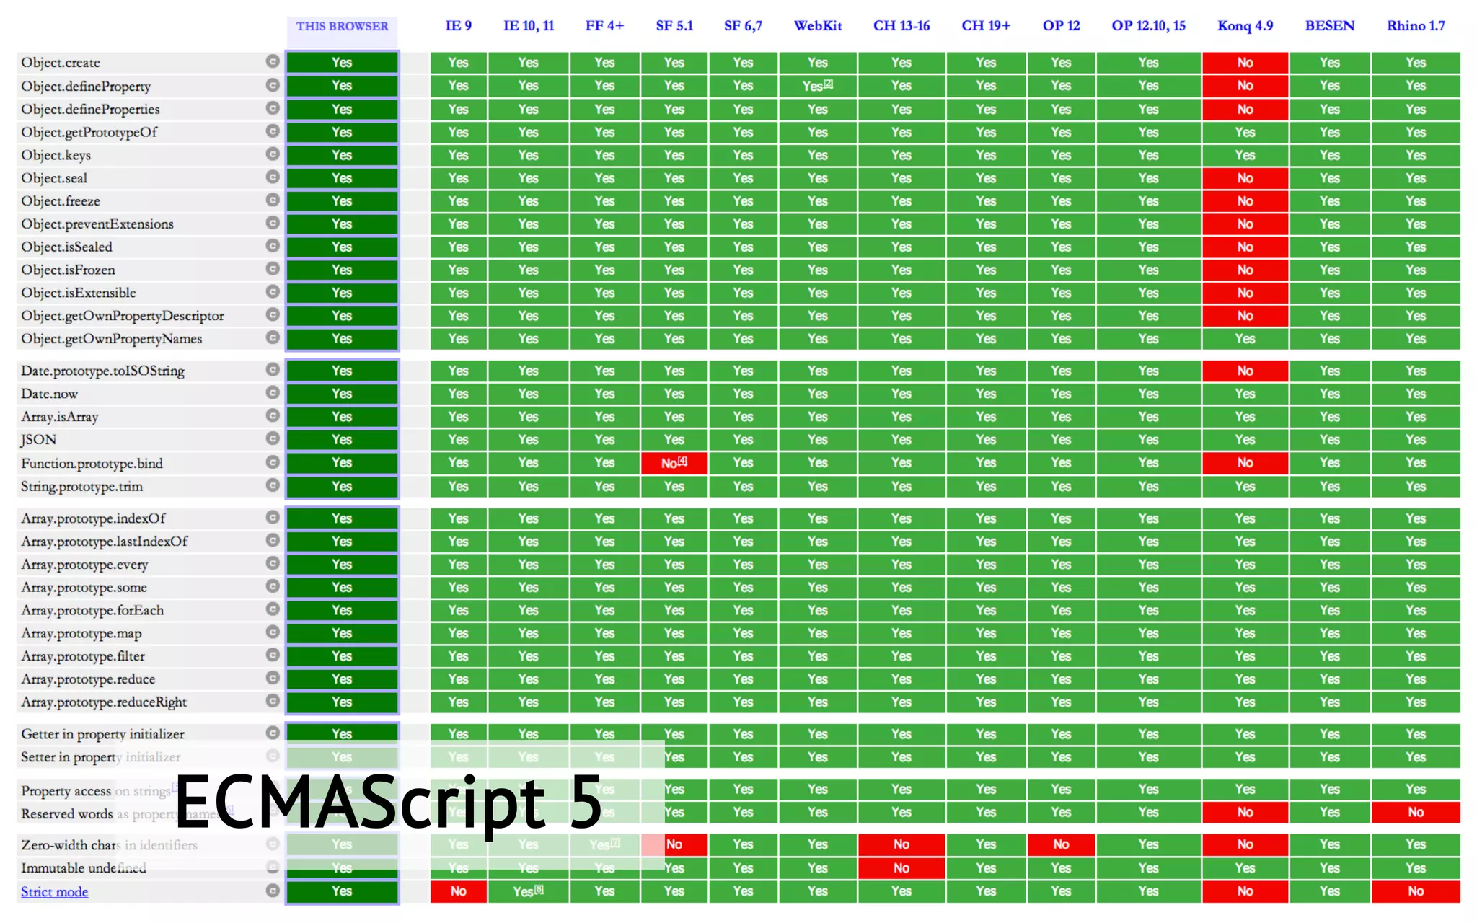Click the 'c' icon beside Object.defineProperties
This screenshot has height=923, width=1477.
pyautogui.click(x=273, y=108)
